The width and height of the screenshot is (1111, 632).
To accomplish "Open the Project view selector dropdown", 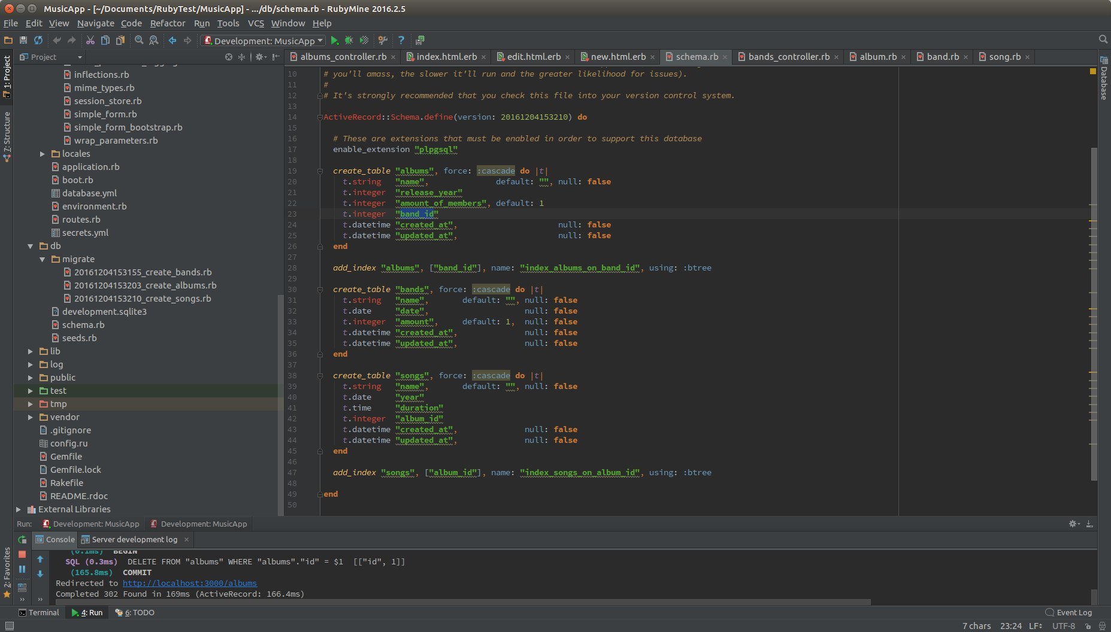I will point(51,57).
